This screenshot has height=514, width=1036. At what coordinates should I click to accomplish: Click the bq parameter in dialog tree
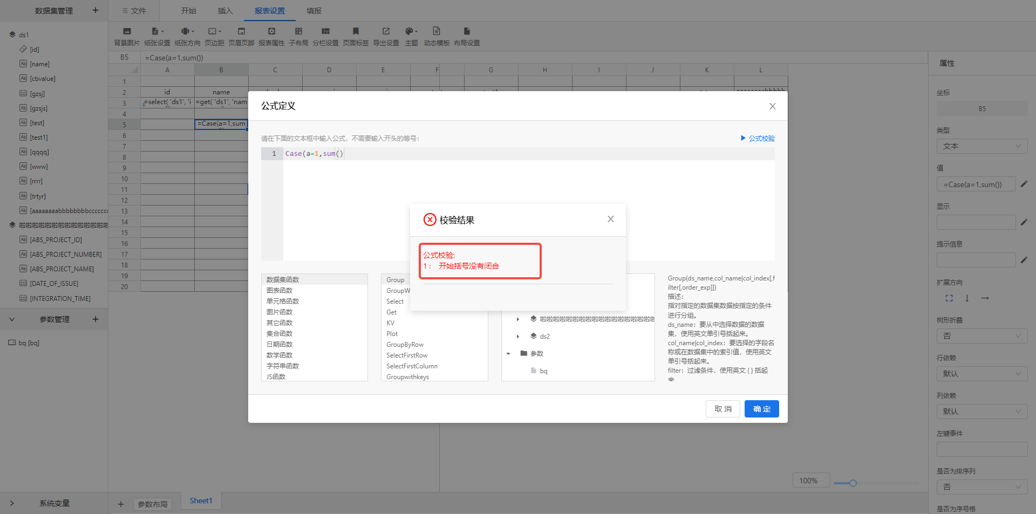coord(543,371)
